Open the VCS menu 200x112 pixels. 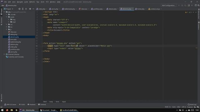click(x=47, y=2)
